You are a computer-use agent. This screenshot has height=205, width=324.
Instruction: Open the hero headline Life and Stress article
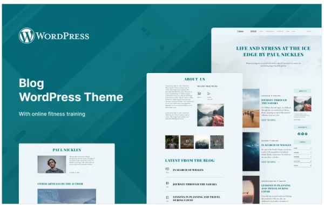273,51
